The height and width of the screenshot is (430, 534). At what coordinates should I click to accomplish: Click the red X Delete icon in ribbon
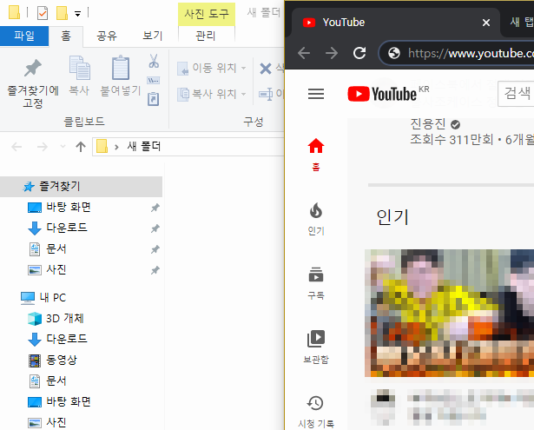(x=266, y=68)
